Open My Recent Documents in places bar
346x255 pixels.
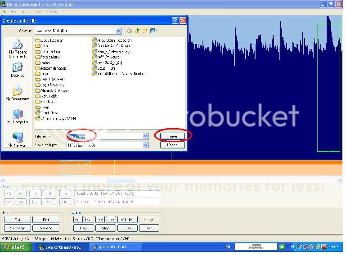click(x=18, y=48)
